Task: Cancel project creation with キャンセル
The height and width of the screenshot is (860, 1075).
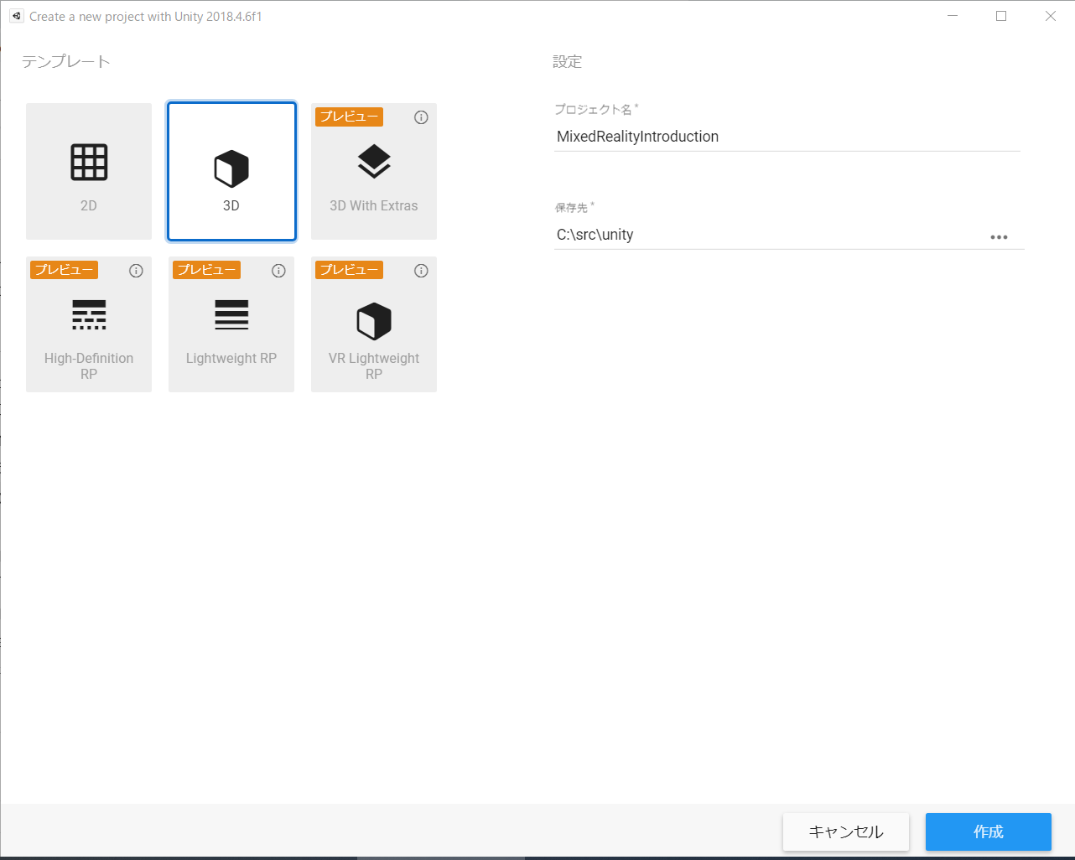Action: click(x=846, y=832)
